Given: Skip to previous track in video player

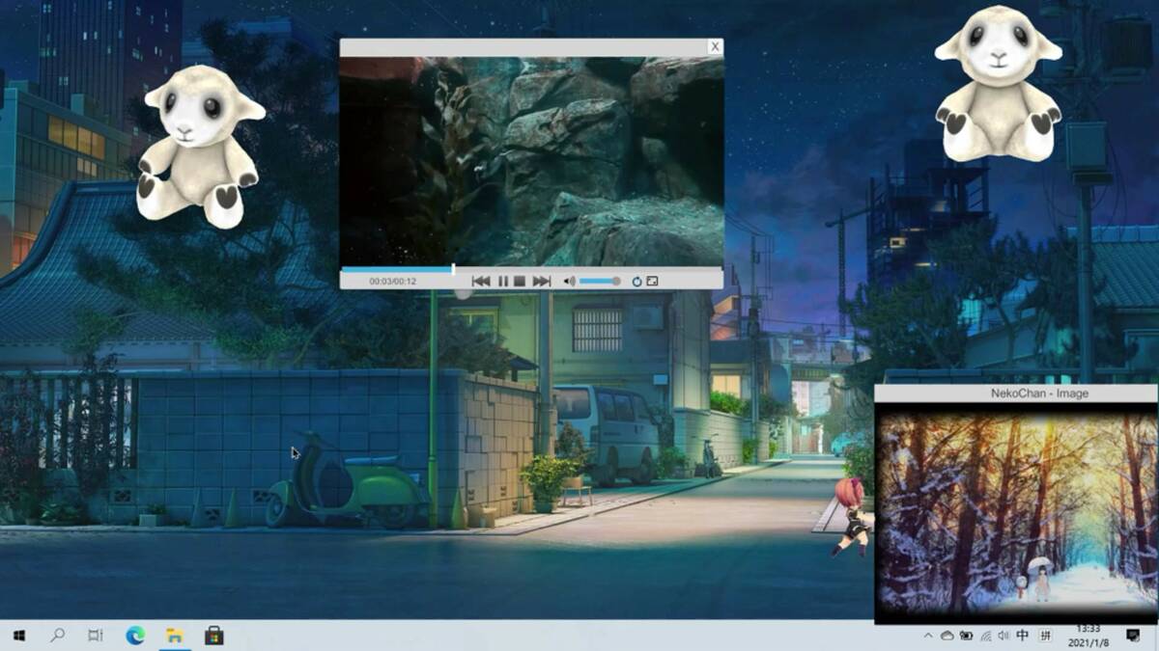Looking at the screenshot, I should click(481, 281).
